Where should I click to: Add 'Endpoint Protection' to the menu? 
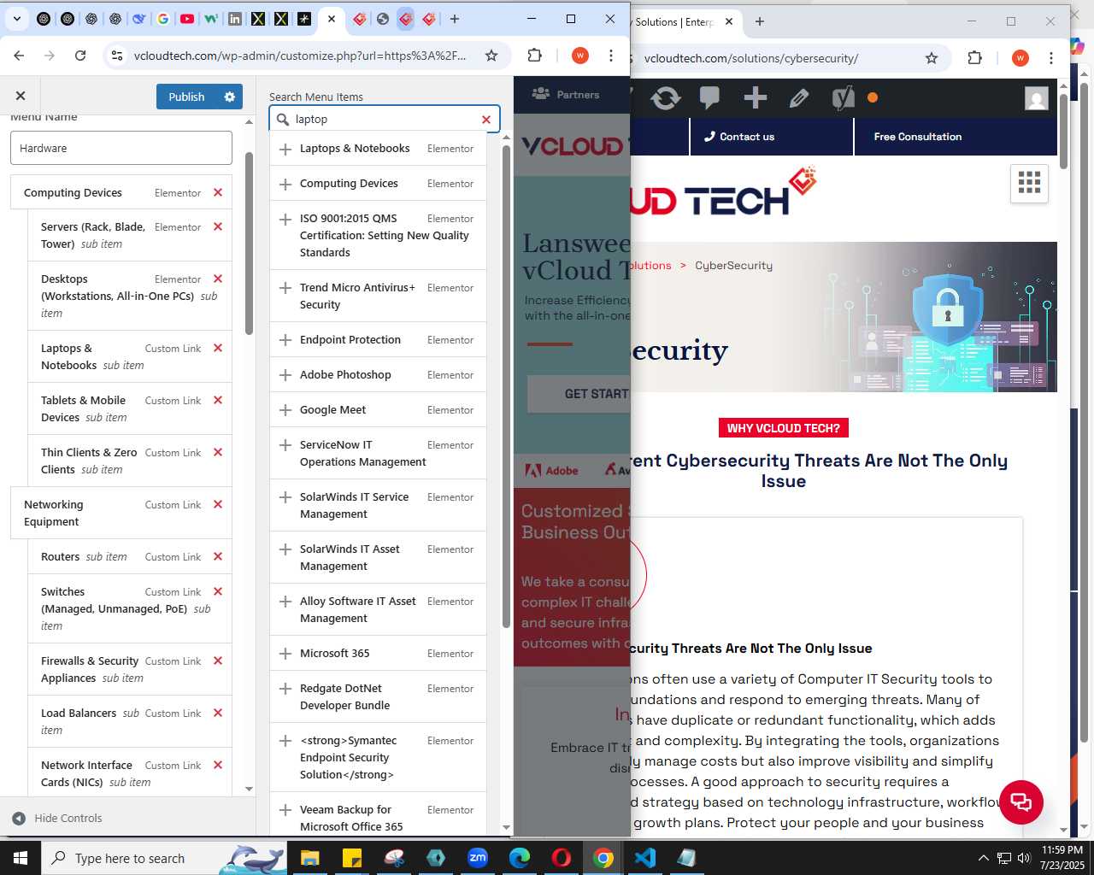285,340
